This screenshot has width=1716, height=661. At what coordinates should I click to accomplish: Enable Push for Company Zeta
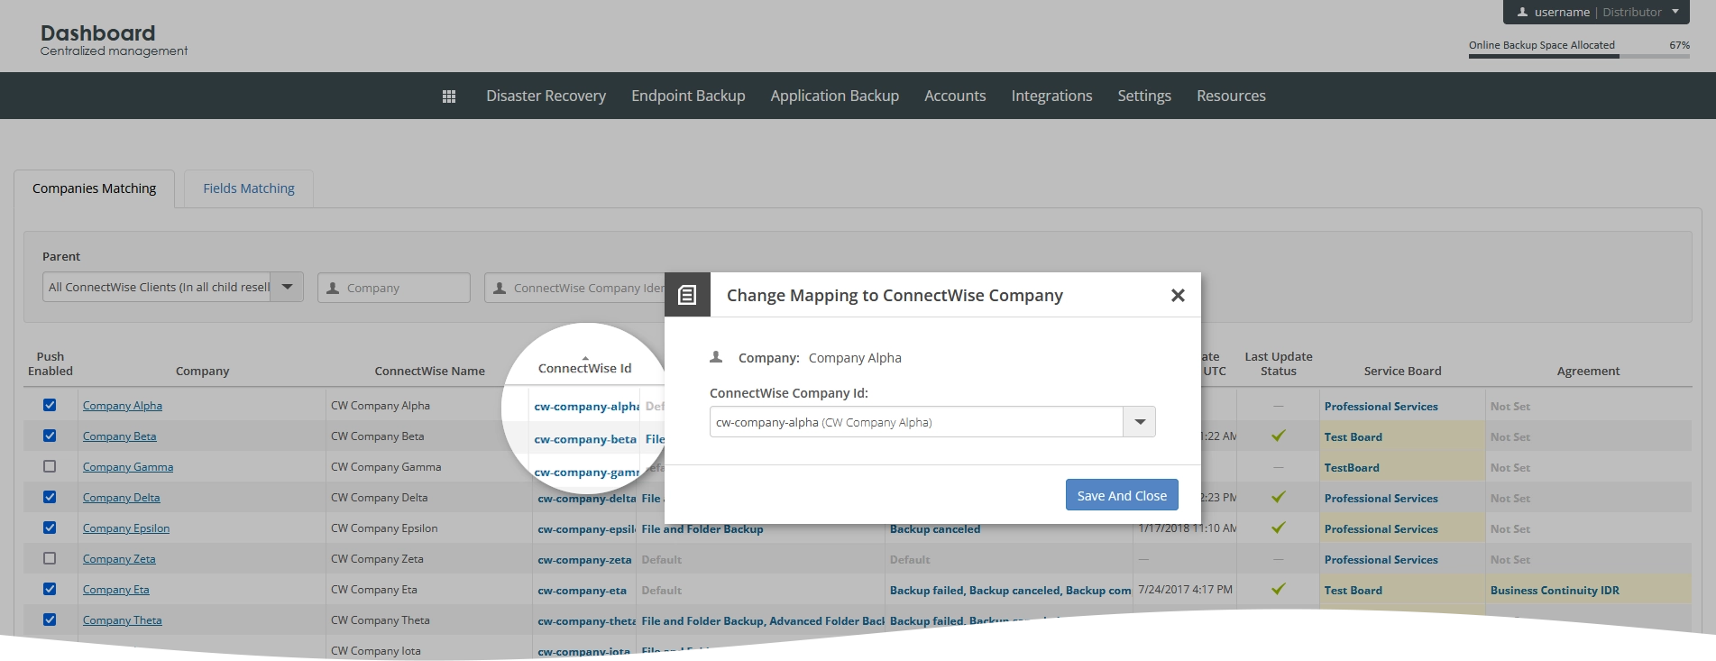pyautogui.click(x=50, y=558)
